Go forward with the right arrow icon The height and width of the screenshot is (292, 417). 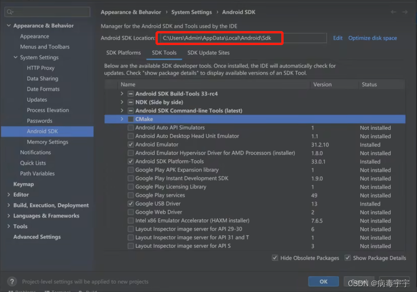point(405,12)
